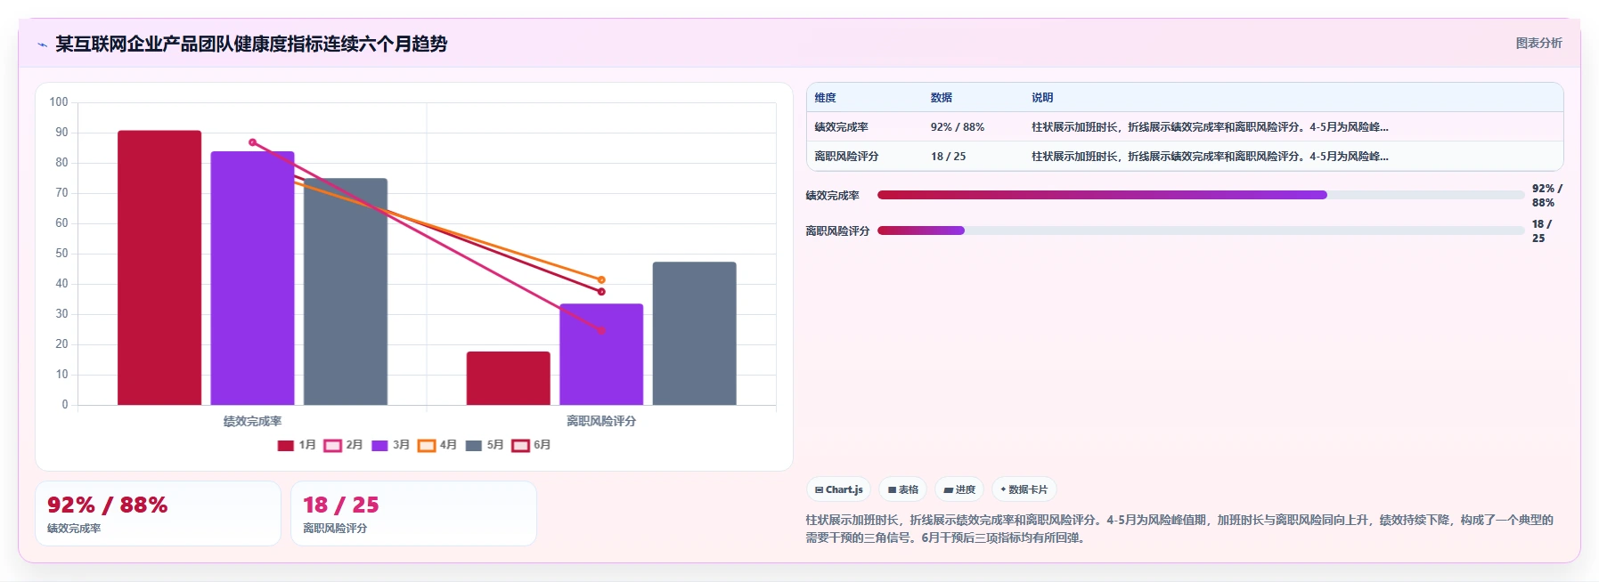Image resolution: width=1599 pixels, height=582 pixels.
Task: Click the tallest crimson bar in 绩效完成率
Action: [x=159, y=268]
